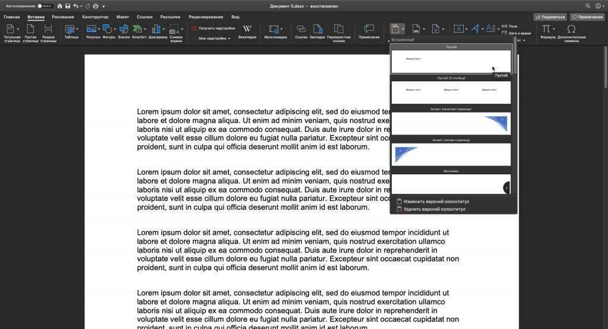Image resolution: width=608 pixels, height=329 pixels.
Task: Go to the Конструктор tab
Action: click(96, 17)
